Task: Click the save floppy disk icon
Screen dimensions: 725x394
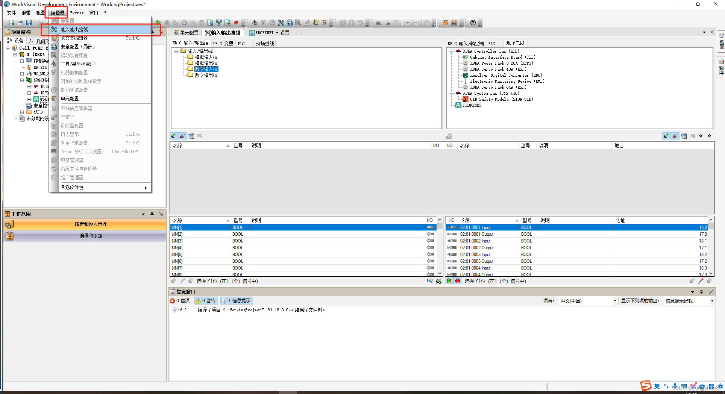Action: [x=29, y=23]
